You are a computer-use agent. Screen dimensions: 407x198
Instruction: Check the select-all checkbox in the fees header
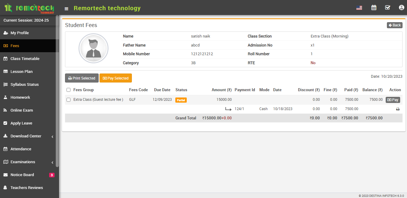(x=68, y=90)
